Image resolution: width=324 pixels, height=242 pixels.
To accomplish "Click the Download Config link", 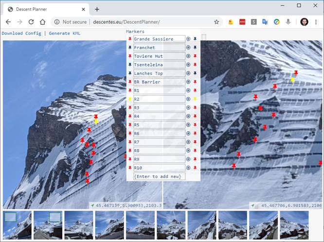I will (x=21, y=33).
